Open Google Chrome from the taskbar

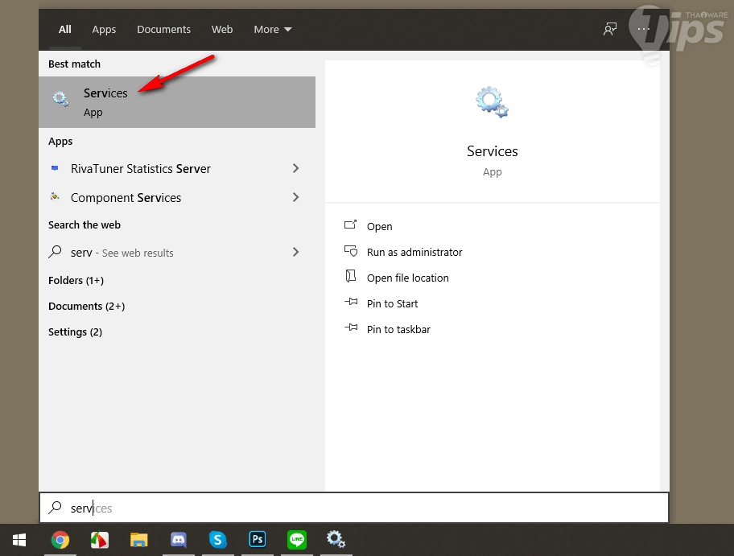60,540
